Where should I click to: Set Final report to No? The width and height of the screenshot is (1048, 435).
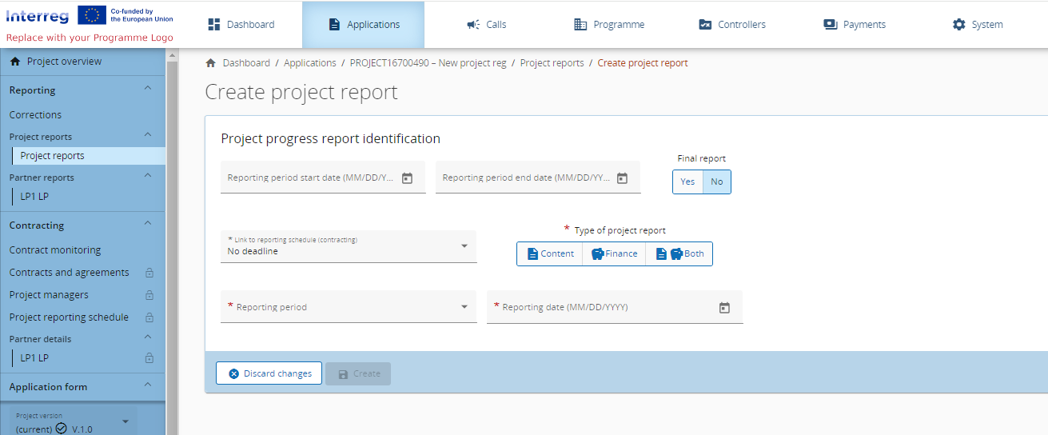pyautogui.click(x=716, y=182)
